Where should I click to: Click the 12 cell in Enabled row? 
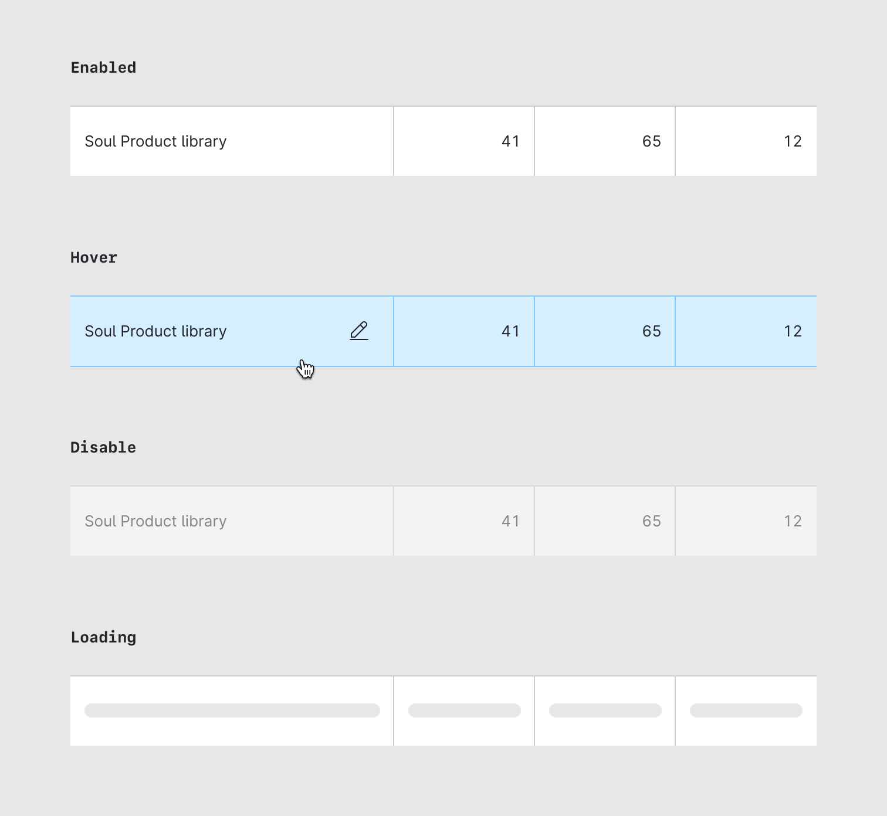pos(792,141)
